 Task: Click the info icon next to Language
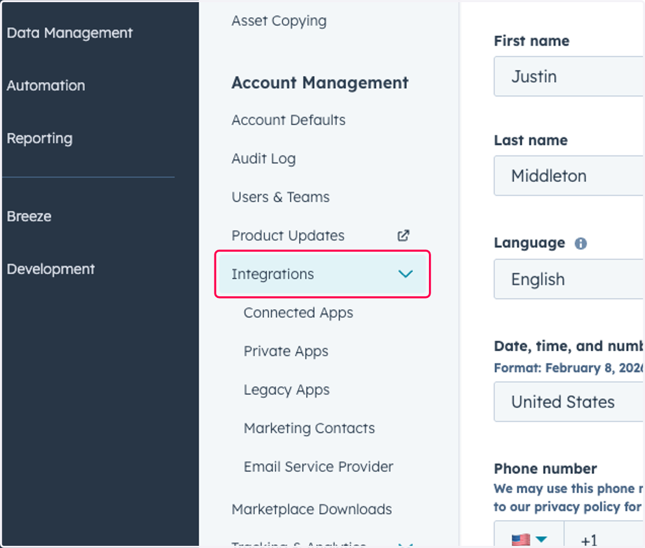tap(580, 244)
